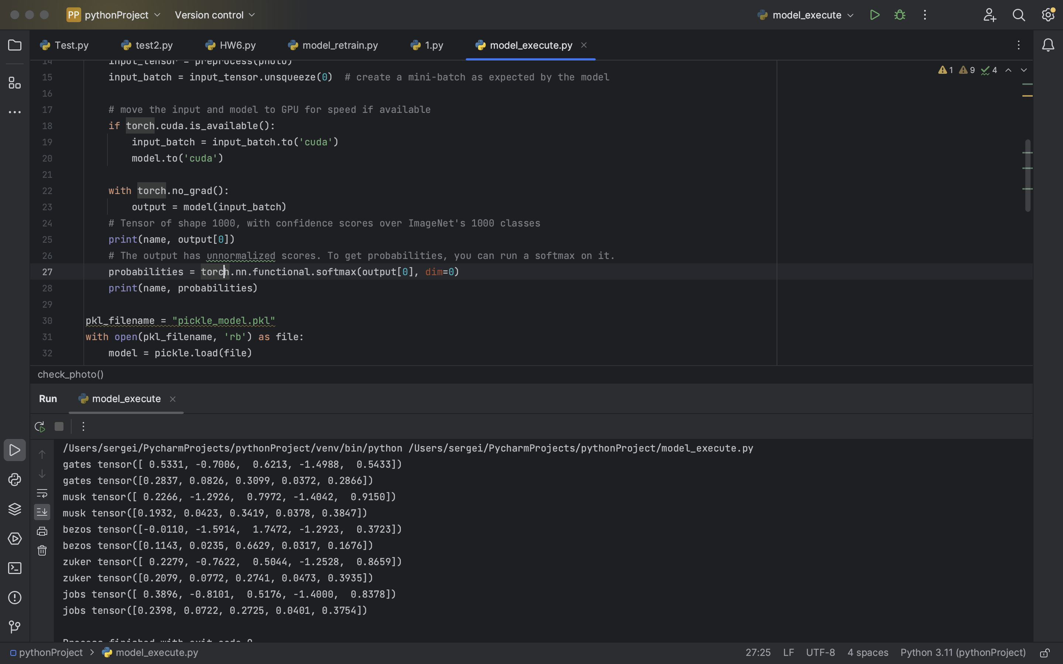Open the model_execute run configuration dropdown
Screen dimensions: 1063x664
(x=806, y=15)
